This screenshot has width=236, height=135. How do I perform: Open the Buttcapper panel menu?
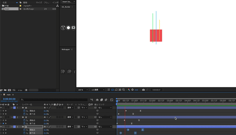click(x=72, y=50)
